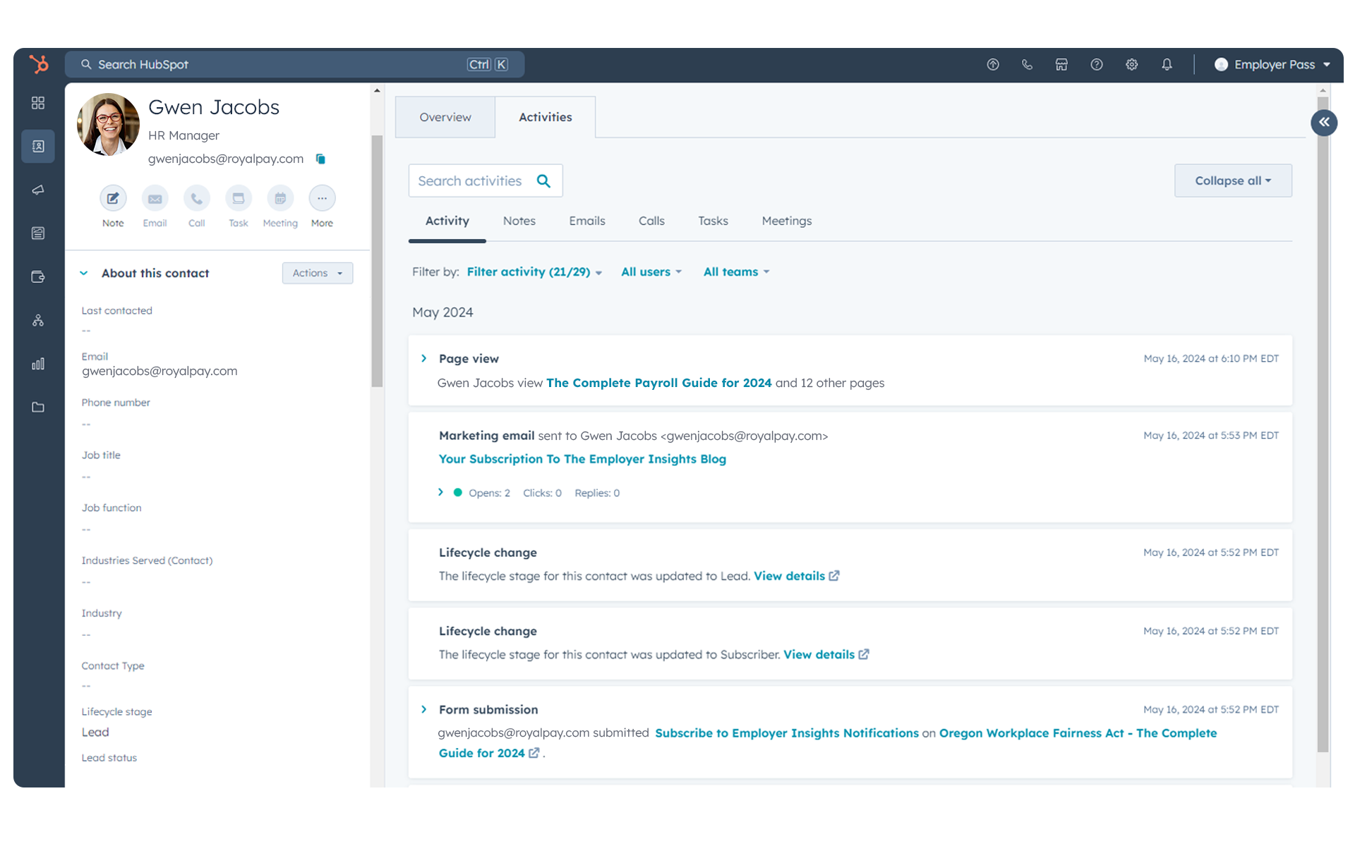Open the More actions ellipsis icon

pyautogui.click(x=322, y=198)
